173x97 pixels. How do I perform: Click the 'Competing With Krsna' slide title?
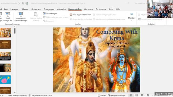coord(117,35)
